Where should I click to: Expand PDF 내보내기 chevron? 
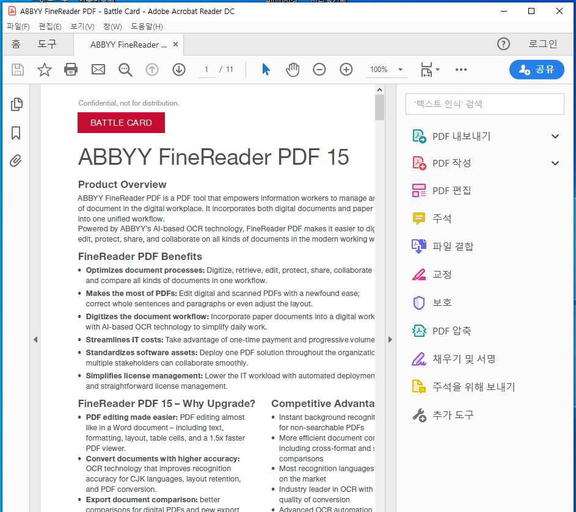(x=555, y=137)
